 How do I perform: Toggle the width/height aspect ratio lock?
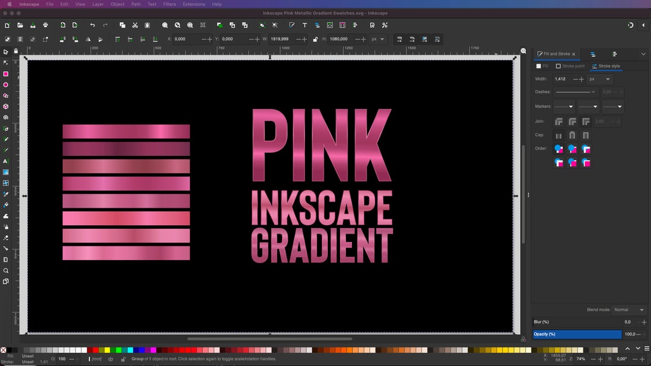coord(316,39)
